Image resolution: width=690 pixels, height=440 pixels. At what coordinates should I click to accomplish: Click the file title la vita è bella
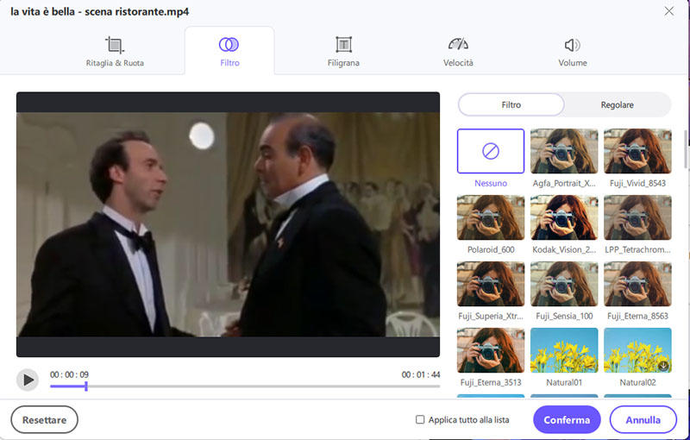99,11
